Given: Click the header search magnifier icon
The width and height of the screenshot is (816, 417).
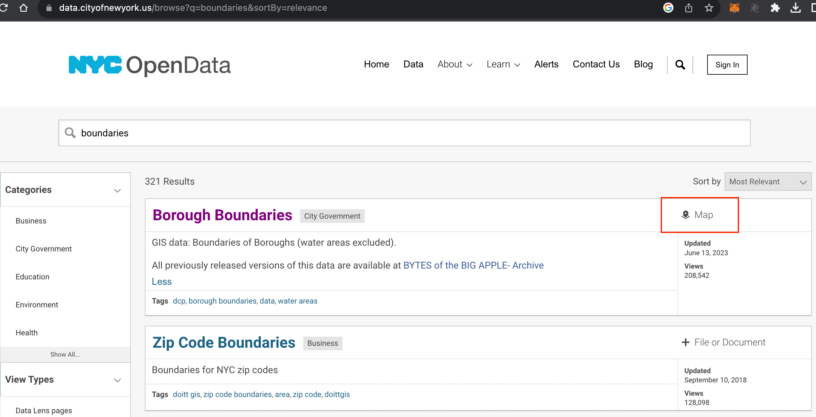Looking at the screenshot, I should [x=680, y=65].
